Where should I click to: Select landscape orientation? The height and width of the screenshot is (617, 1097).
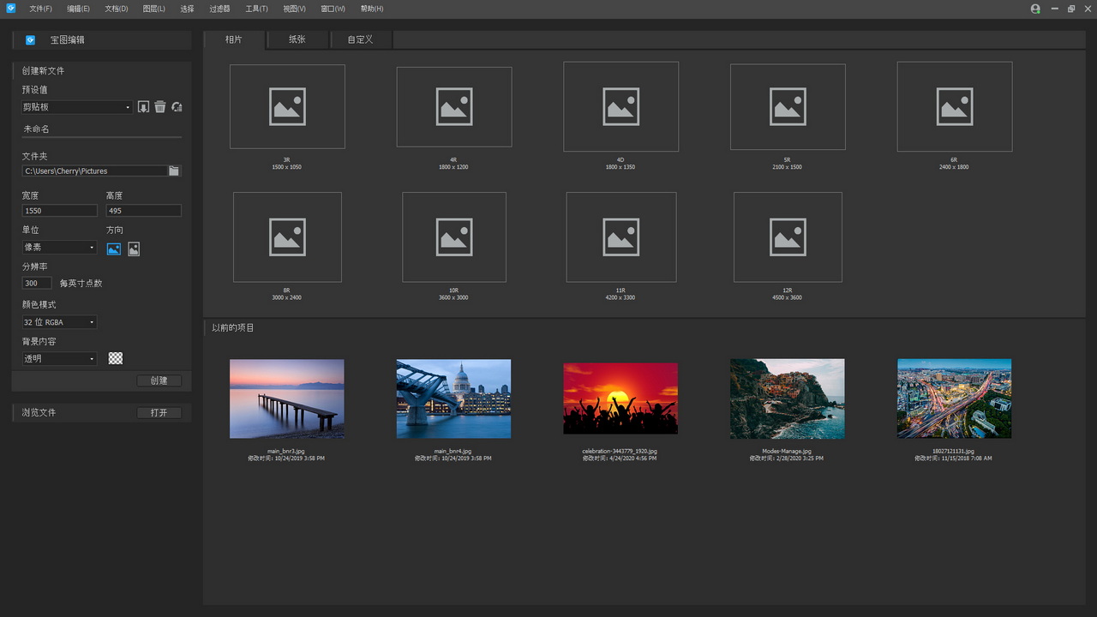tap(114, 249)
